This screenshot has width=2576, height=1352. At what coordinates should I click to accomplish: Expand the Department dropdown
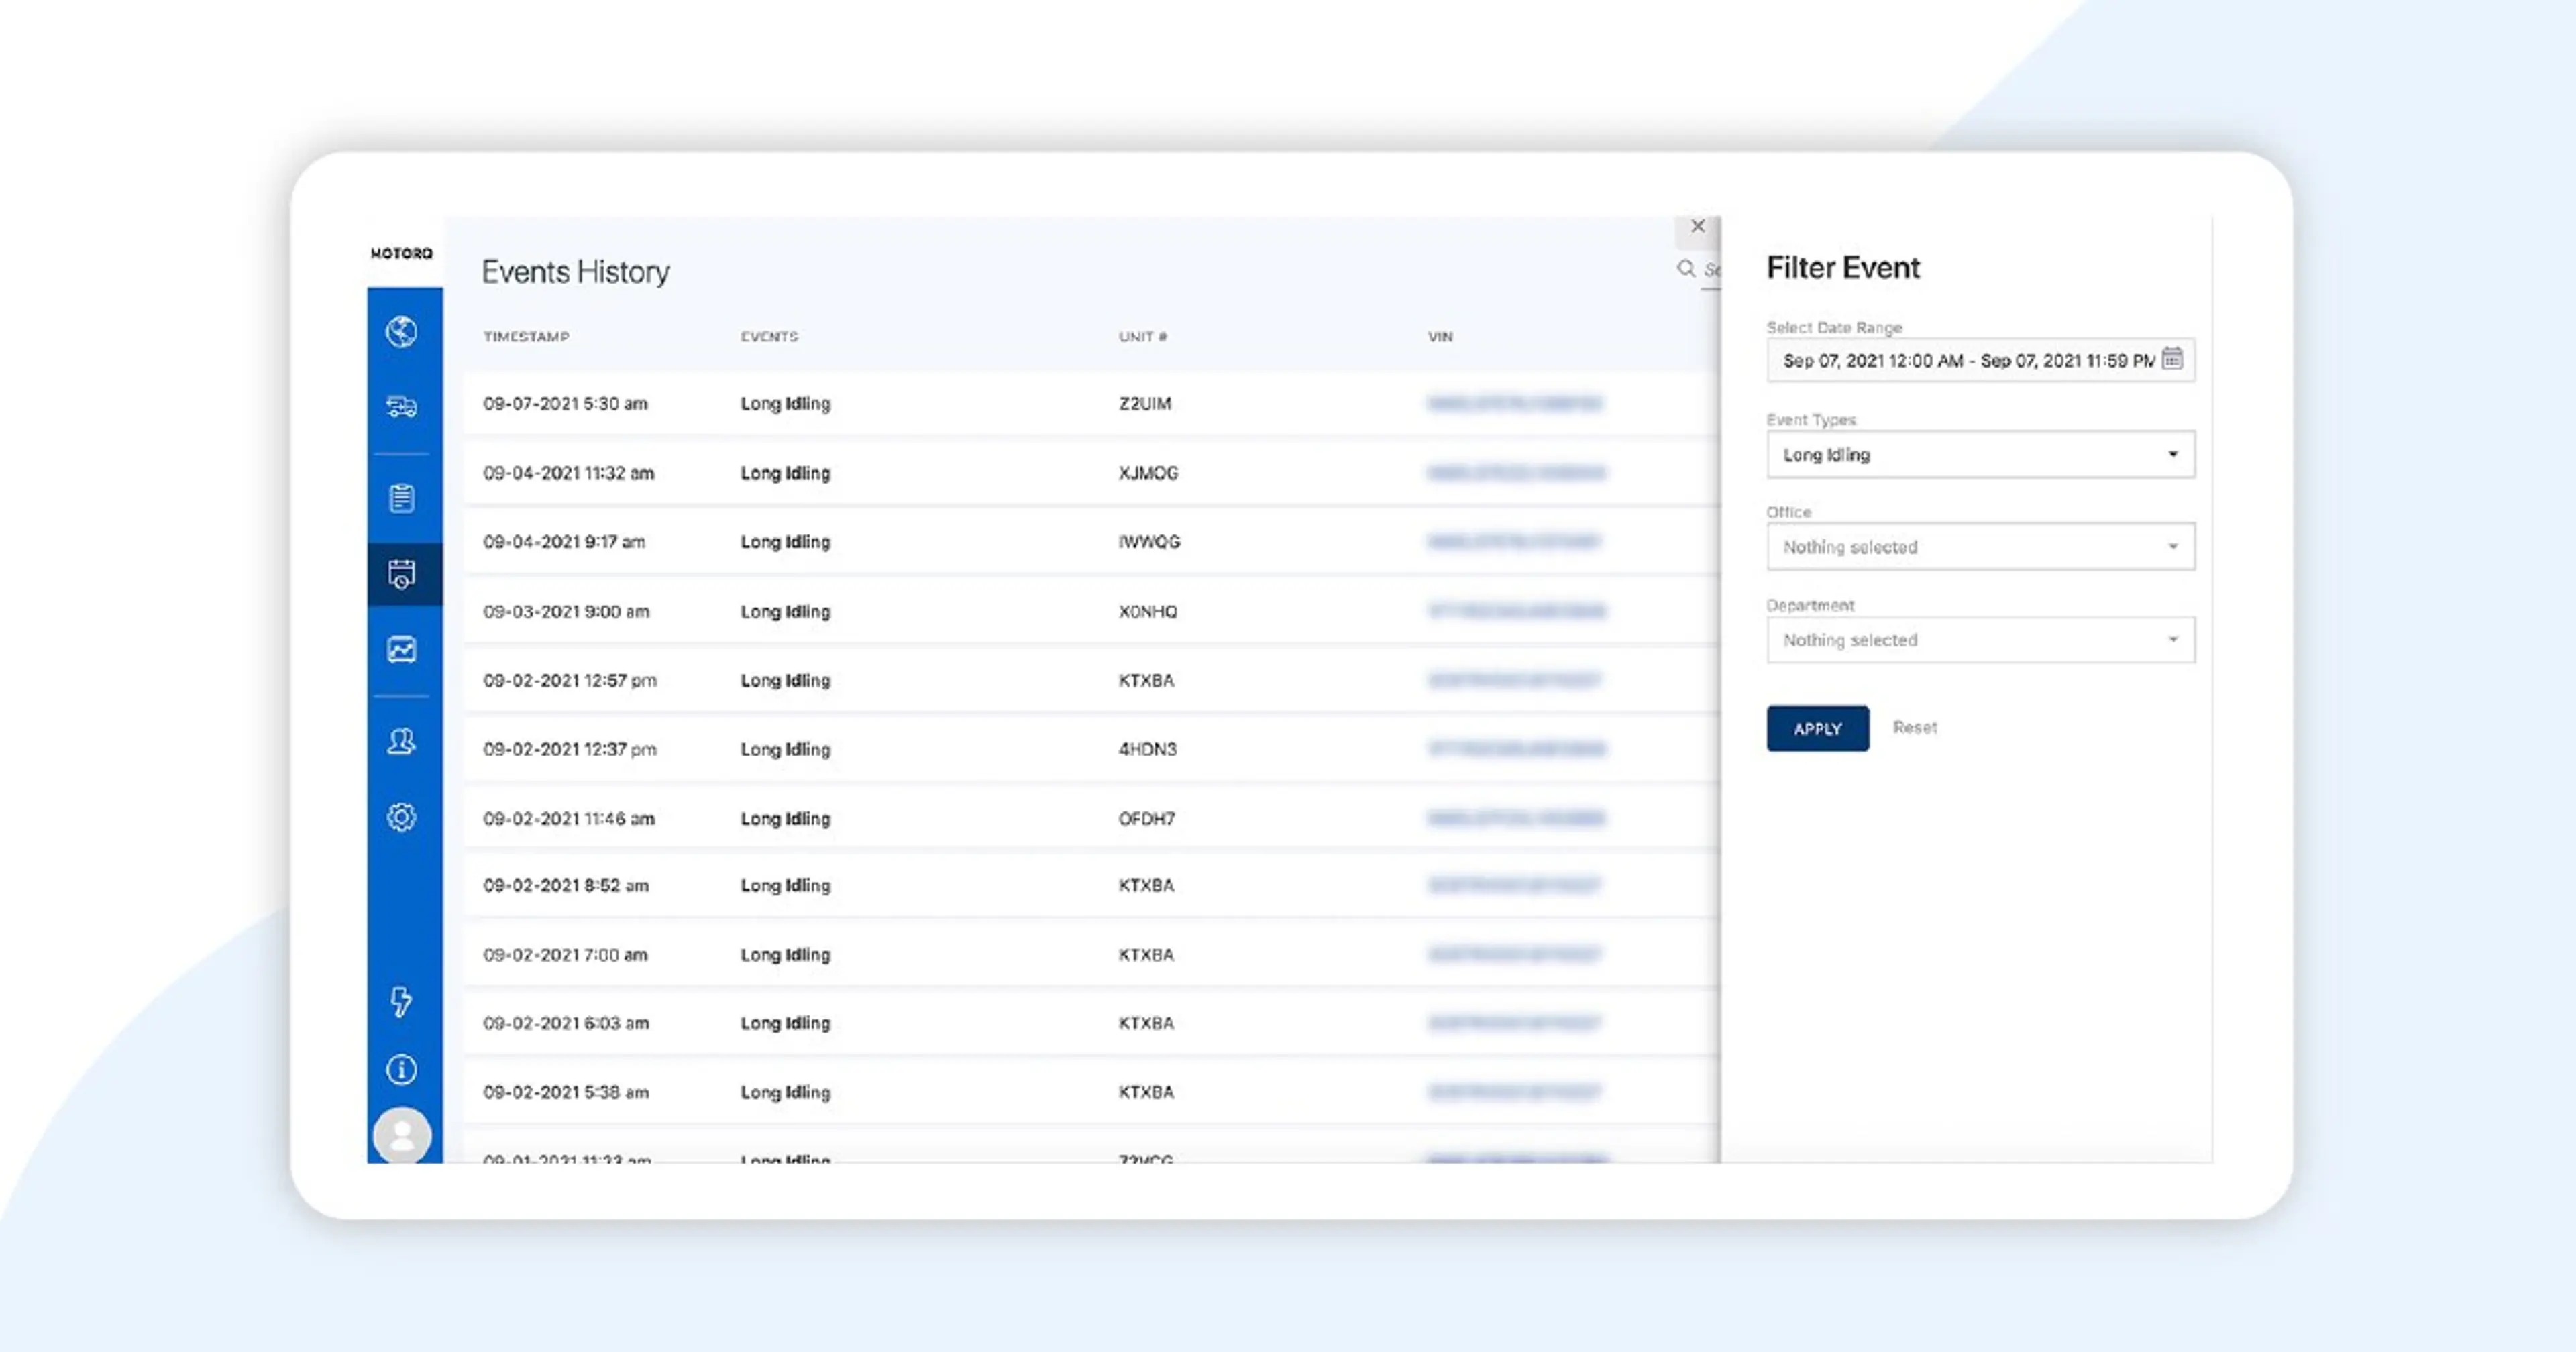coord(1980,640)
